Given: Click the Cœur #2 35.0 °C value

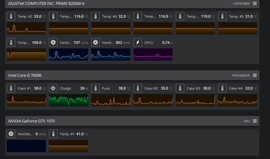Looking at the screenshot, I should pos(167,88).
